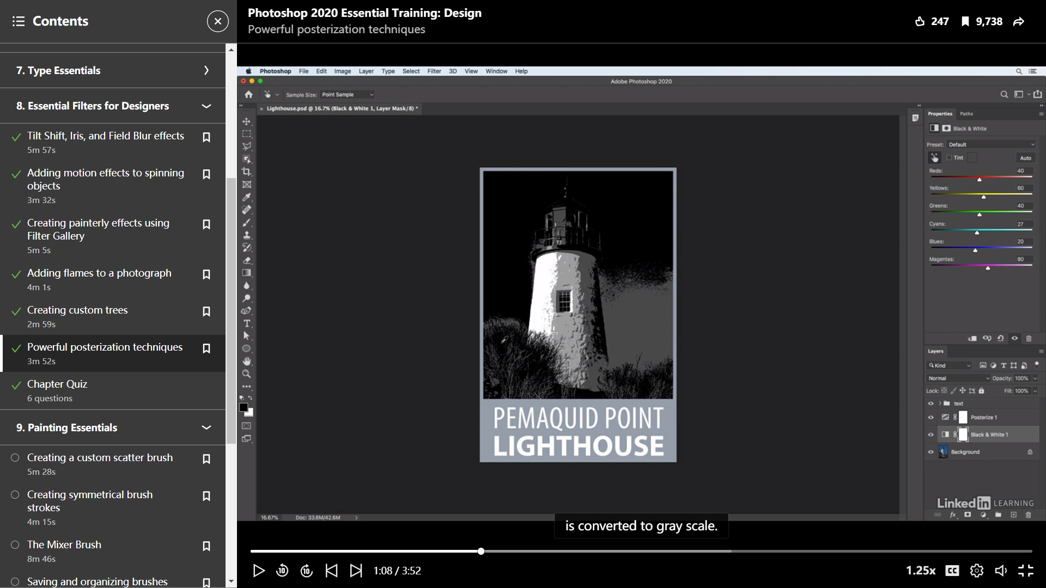
Task: Toggle visibility of the Posterize 1 layer
Action: pyautogui.click(x=932, y=417)
